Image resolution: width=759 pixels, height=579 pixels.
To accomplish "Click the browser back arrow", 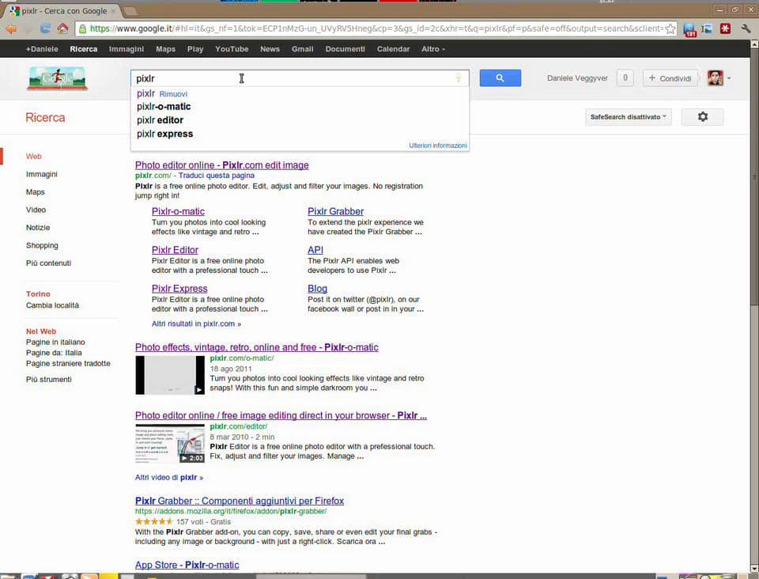I will [x=10, y=29].
